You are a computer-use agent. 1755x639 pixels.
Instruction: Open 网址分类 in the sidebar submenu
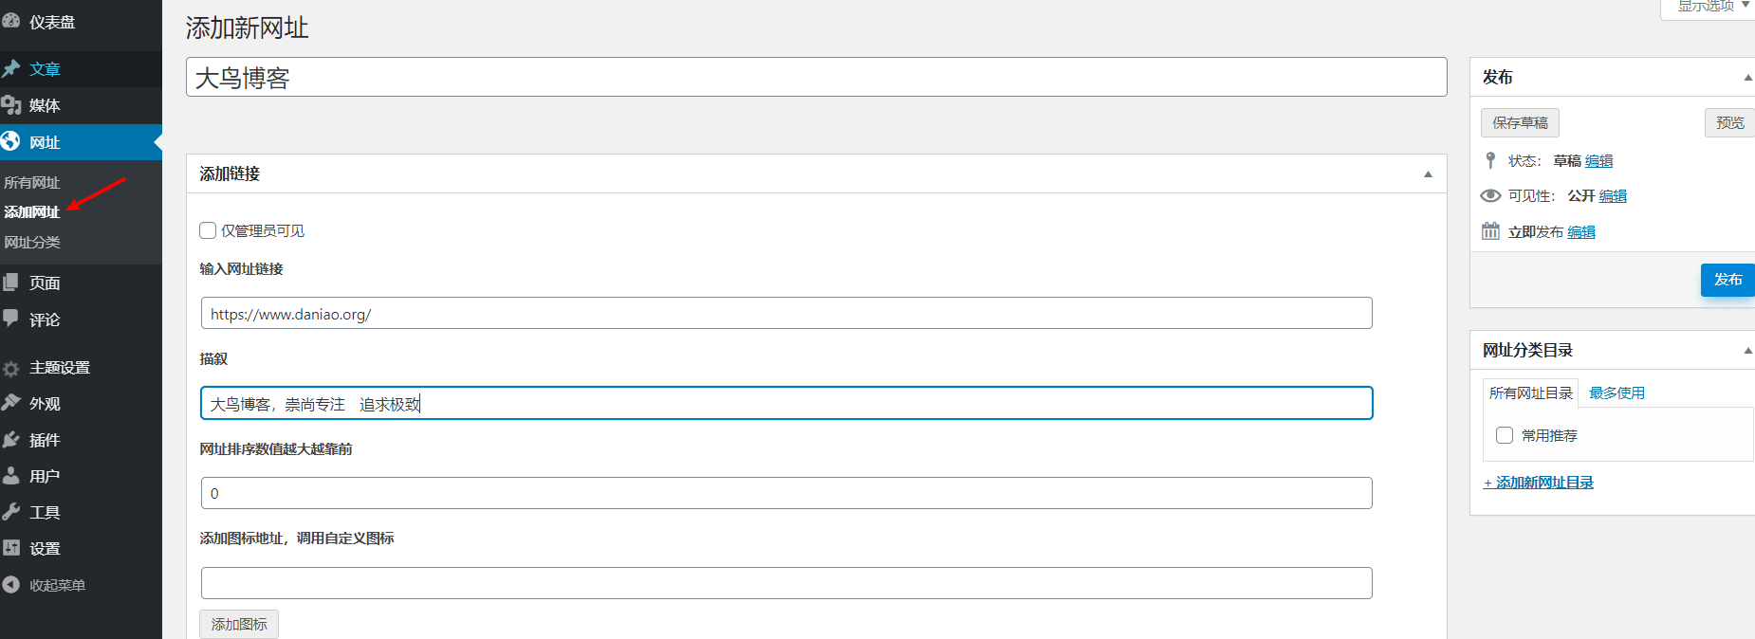32,242
